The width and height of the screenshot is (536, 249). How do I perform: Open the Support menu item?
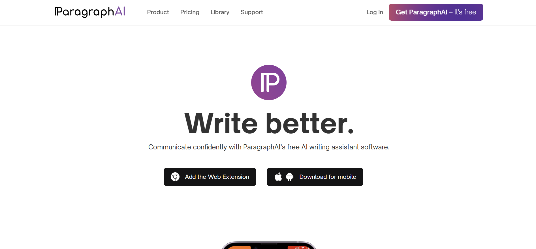(252, 12)
